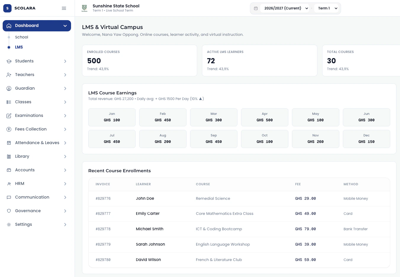Screen dimensions: 400x277
Task: Open the School dashboard submenu item
Action: tap(22, 37)
